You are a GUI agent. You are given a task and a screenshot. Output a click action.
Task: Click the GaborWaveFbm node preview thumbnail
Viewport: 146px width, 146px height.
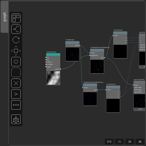[53, 78]
